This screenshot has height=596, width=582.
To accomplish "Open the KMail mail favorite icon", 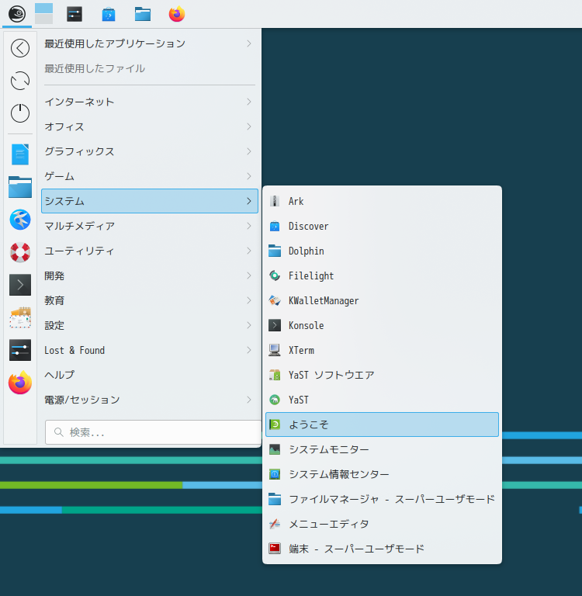I will (x=20, y=317).
